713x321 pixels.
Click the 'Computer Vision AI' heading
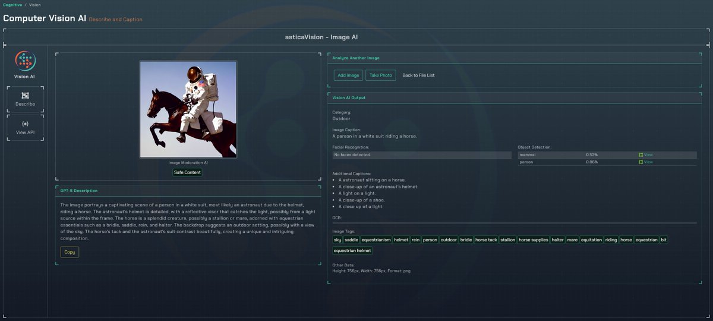45,18
